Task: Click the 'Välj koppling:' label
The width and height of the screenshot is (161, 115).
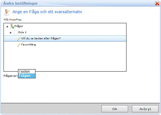Action: pyautogui.click(x=13, y=19)
